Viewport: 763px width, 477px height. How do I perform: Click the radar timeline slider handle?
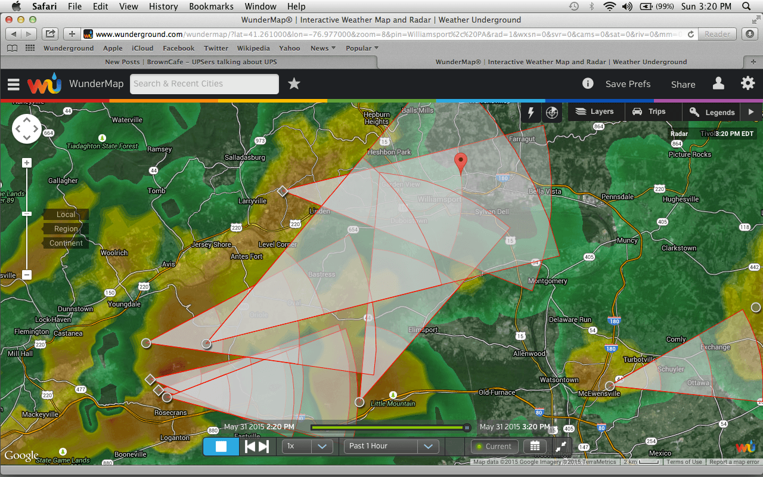click(467, 428)
